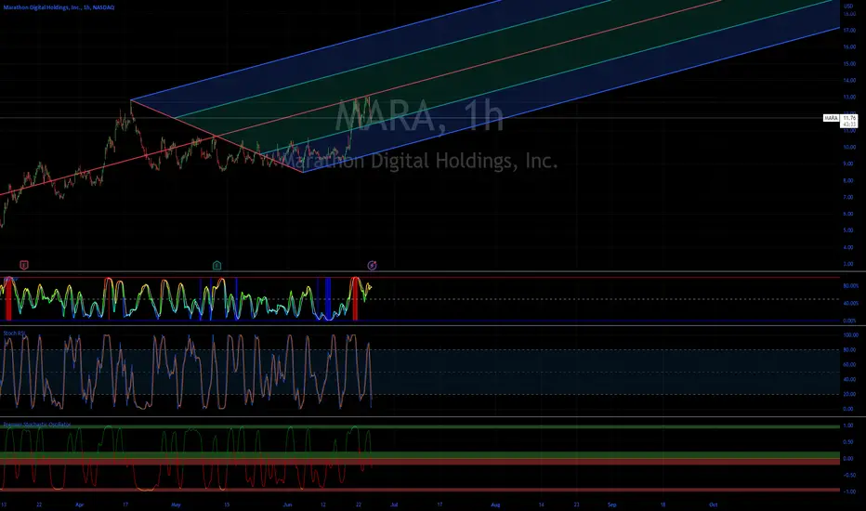The height and width of the screenshot is (511, 866).
Task: Open the green dividend event marker
Action: [217, 265]
